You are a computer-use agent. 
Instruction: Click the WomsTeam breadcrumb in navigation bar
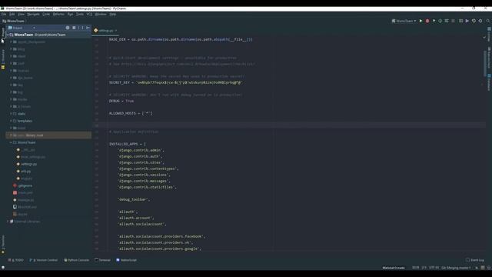click(14, 21)
